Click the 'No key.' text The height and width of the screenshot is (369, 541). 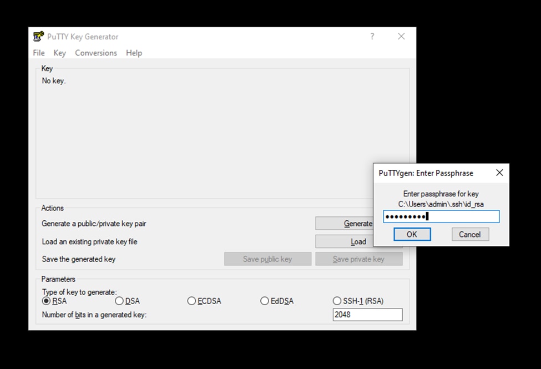coord(54,81)
